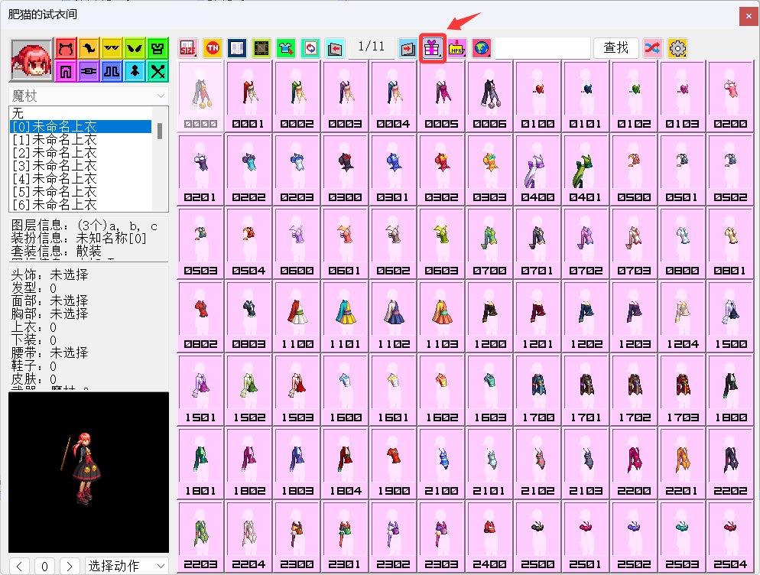Select the red cat-ear headgear category icon
Image resolution: width=760 pixels, height=575 pixels.
(66, 48)
